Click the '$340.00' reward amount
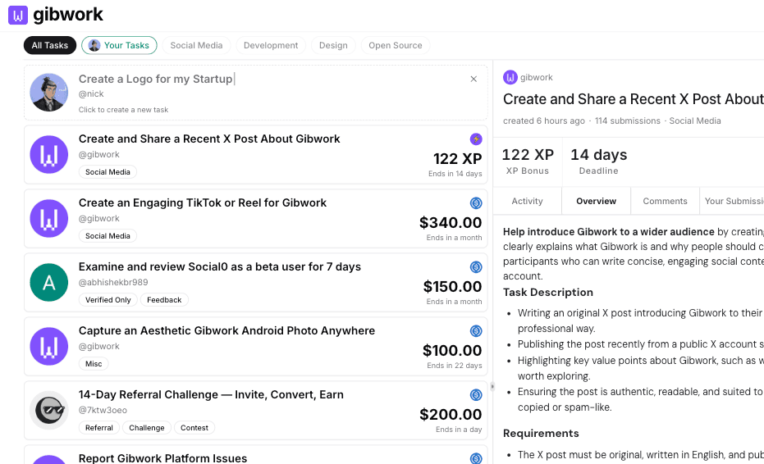Viewport: 764px width, 464px height. (451, 222)
